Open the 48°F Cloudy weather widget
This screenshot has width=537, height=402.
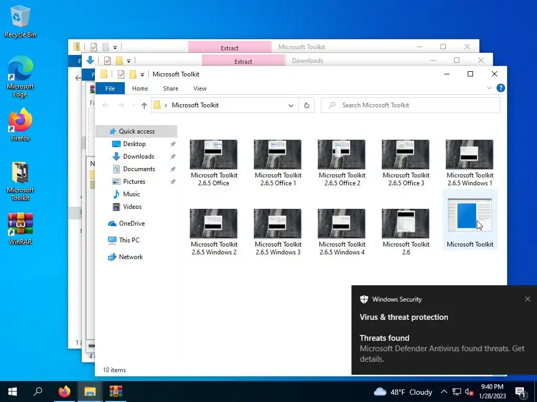[x=403, y=392]
